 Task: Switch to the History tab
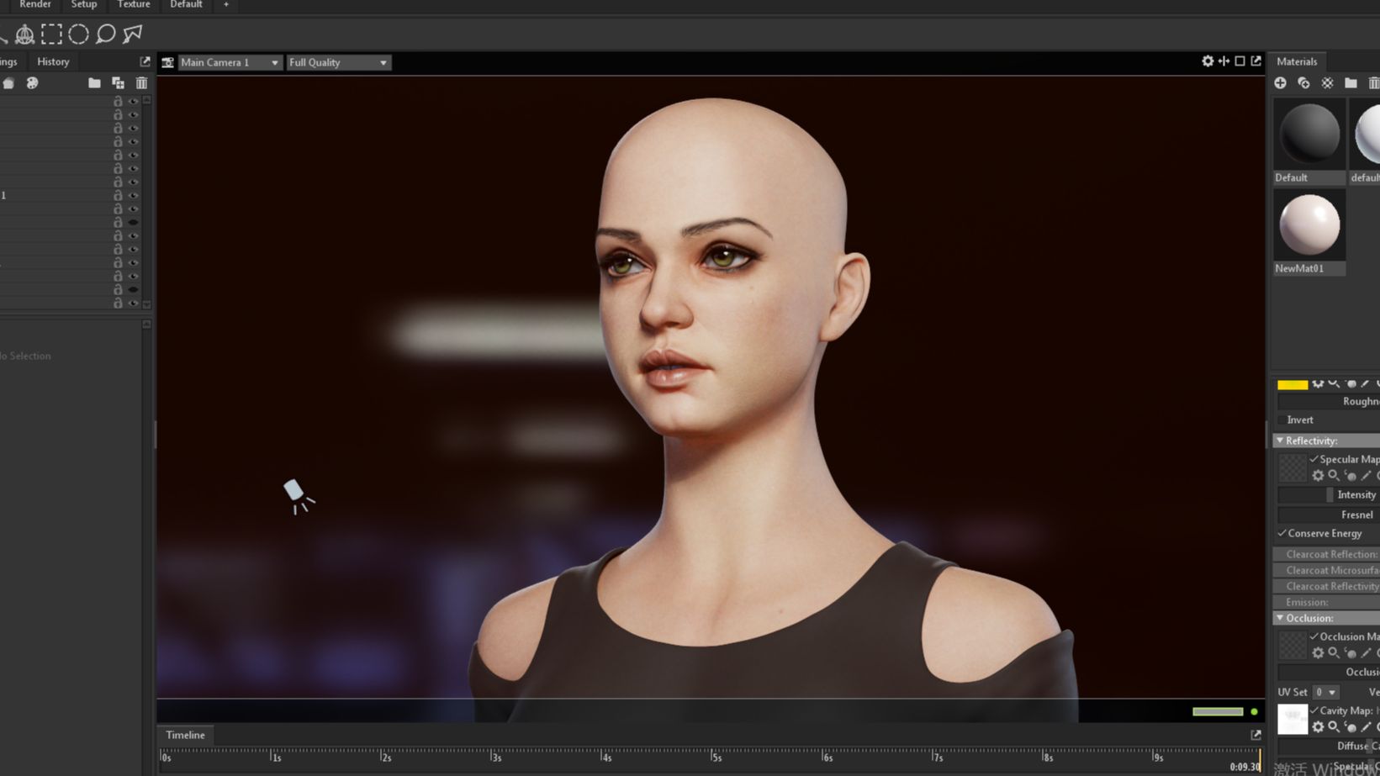coord(53,61)
